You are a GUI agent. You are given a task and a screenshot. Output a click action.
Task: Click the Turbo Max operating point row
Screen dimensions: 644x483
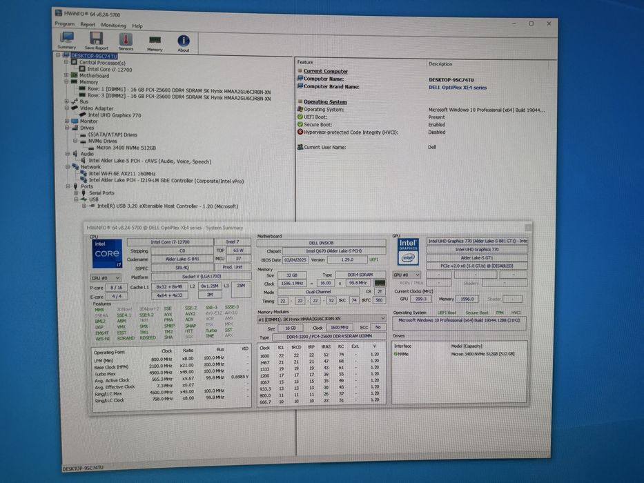(x=171, y=373)
